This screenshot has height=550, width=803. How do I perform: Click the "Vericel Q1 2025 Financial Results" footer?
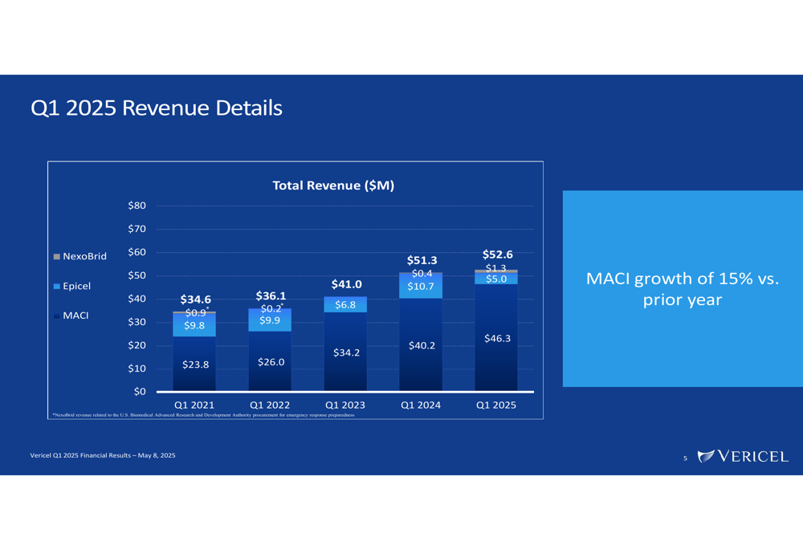coord(103,455)
